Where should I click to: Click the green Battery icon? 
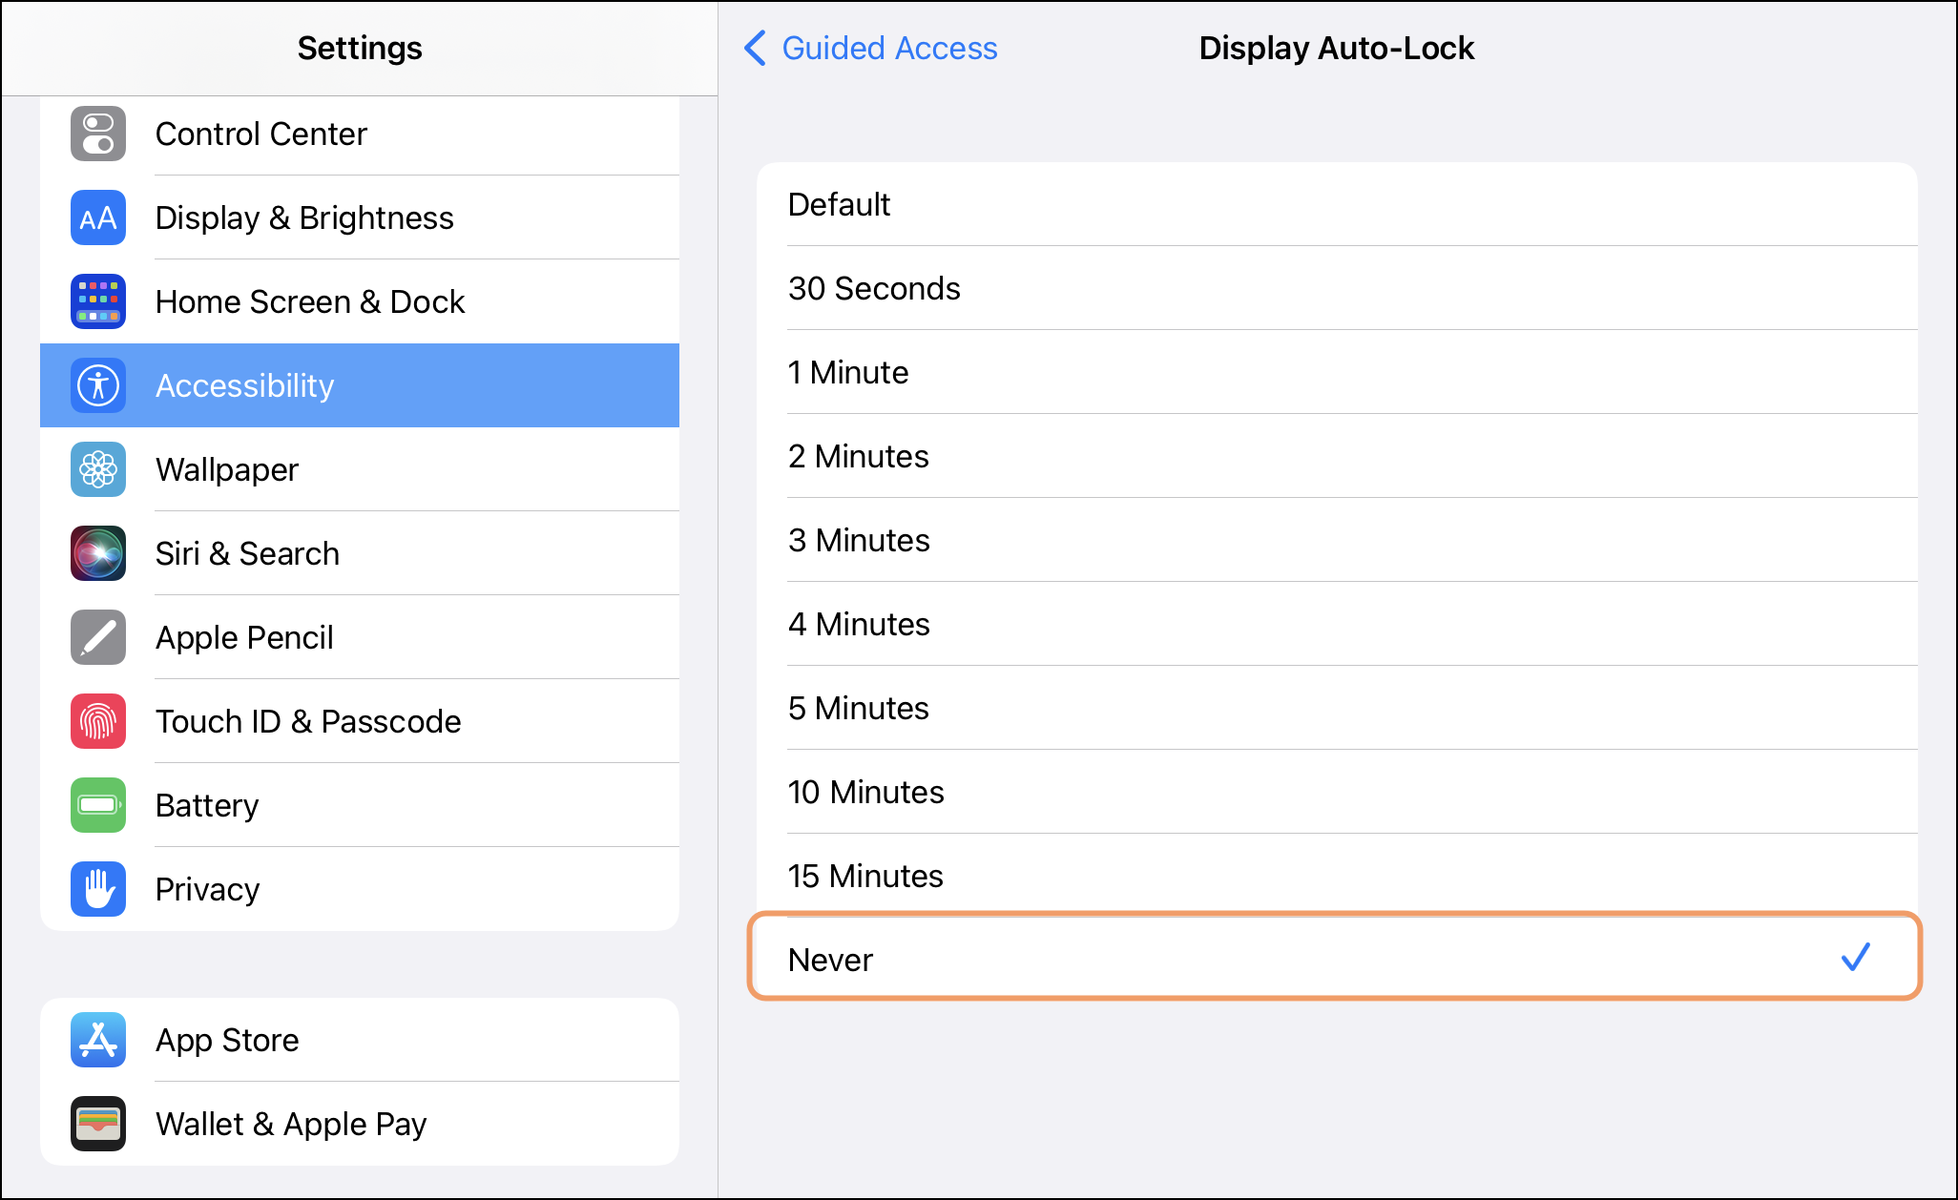98,805
